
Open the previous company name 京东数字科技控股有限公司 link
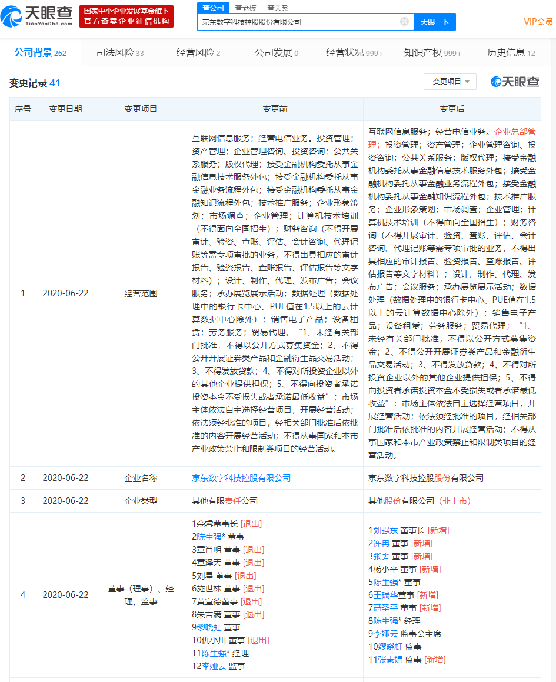pos(241,478)
